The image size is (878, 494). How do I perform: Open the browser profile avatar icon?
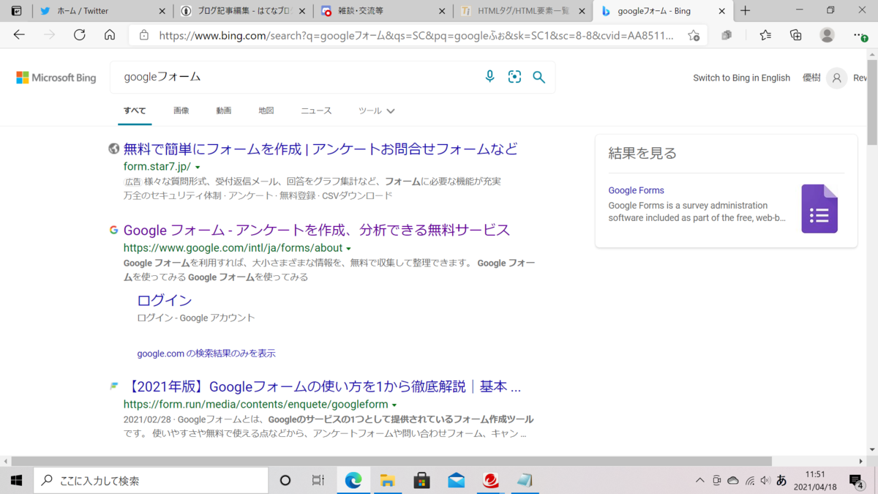tap(827, 34)
